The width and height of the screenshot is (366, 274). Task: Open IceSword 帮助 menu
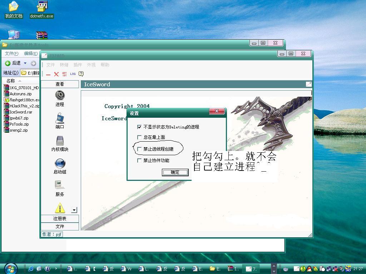tap(105, 65)
